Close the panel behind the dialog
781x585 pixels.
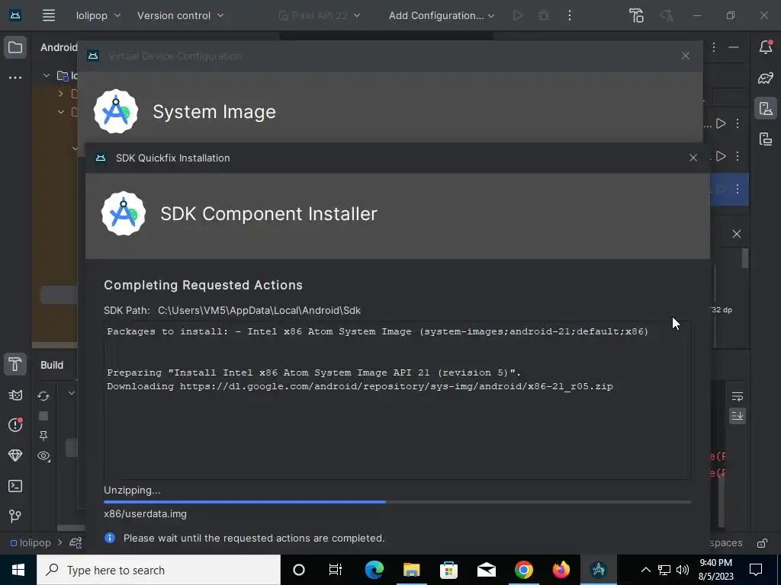[x=736, y=234]
